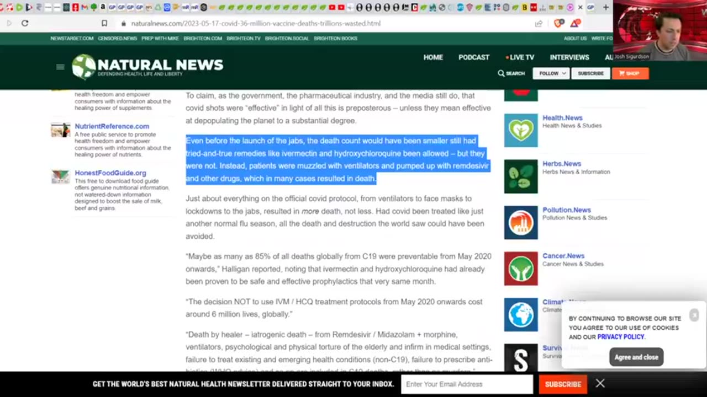Click the NutrientReference.com thumbnail image
This screenshot has width=707, height=397.
pos(61,130)
